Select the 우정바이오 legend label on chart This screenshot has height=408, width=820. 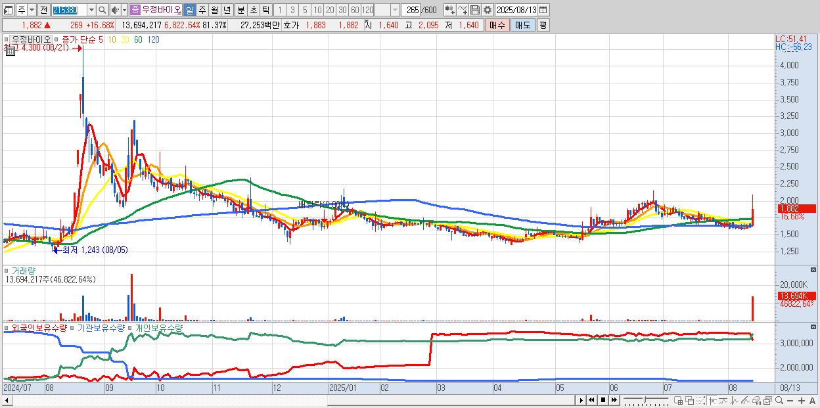(x=31, y=39)
